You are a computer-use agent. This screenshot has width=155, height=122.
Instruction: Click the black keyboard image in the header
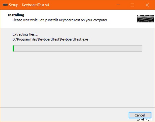point(145,19)
